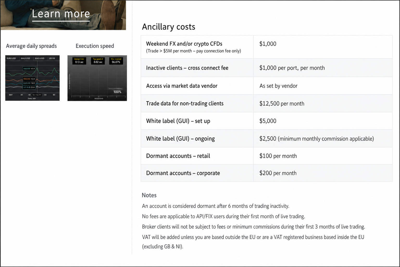Select the XAG/USD tab in spreads chart
Image resolution: width=400 pixels, height=267 pixels.
(40, 58)
